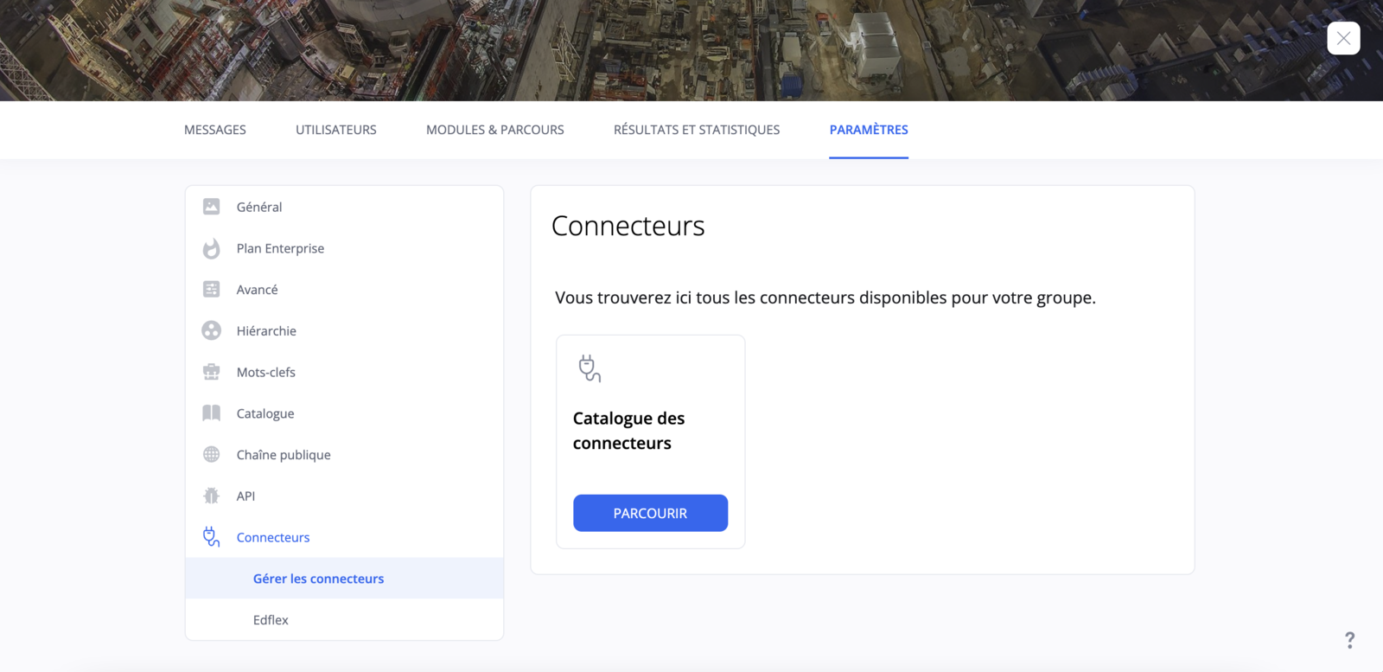The width and height of the screenshot is (1383, 672).
Task: Click the Connecteurs page heading
Action: click(628, 226)
